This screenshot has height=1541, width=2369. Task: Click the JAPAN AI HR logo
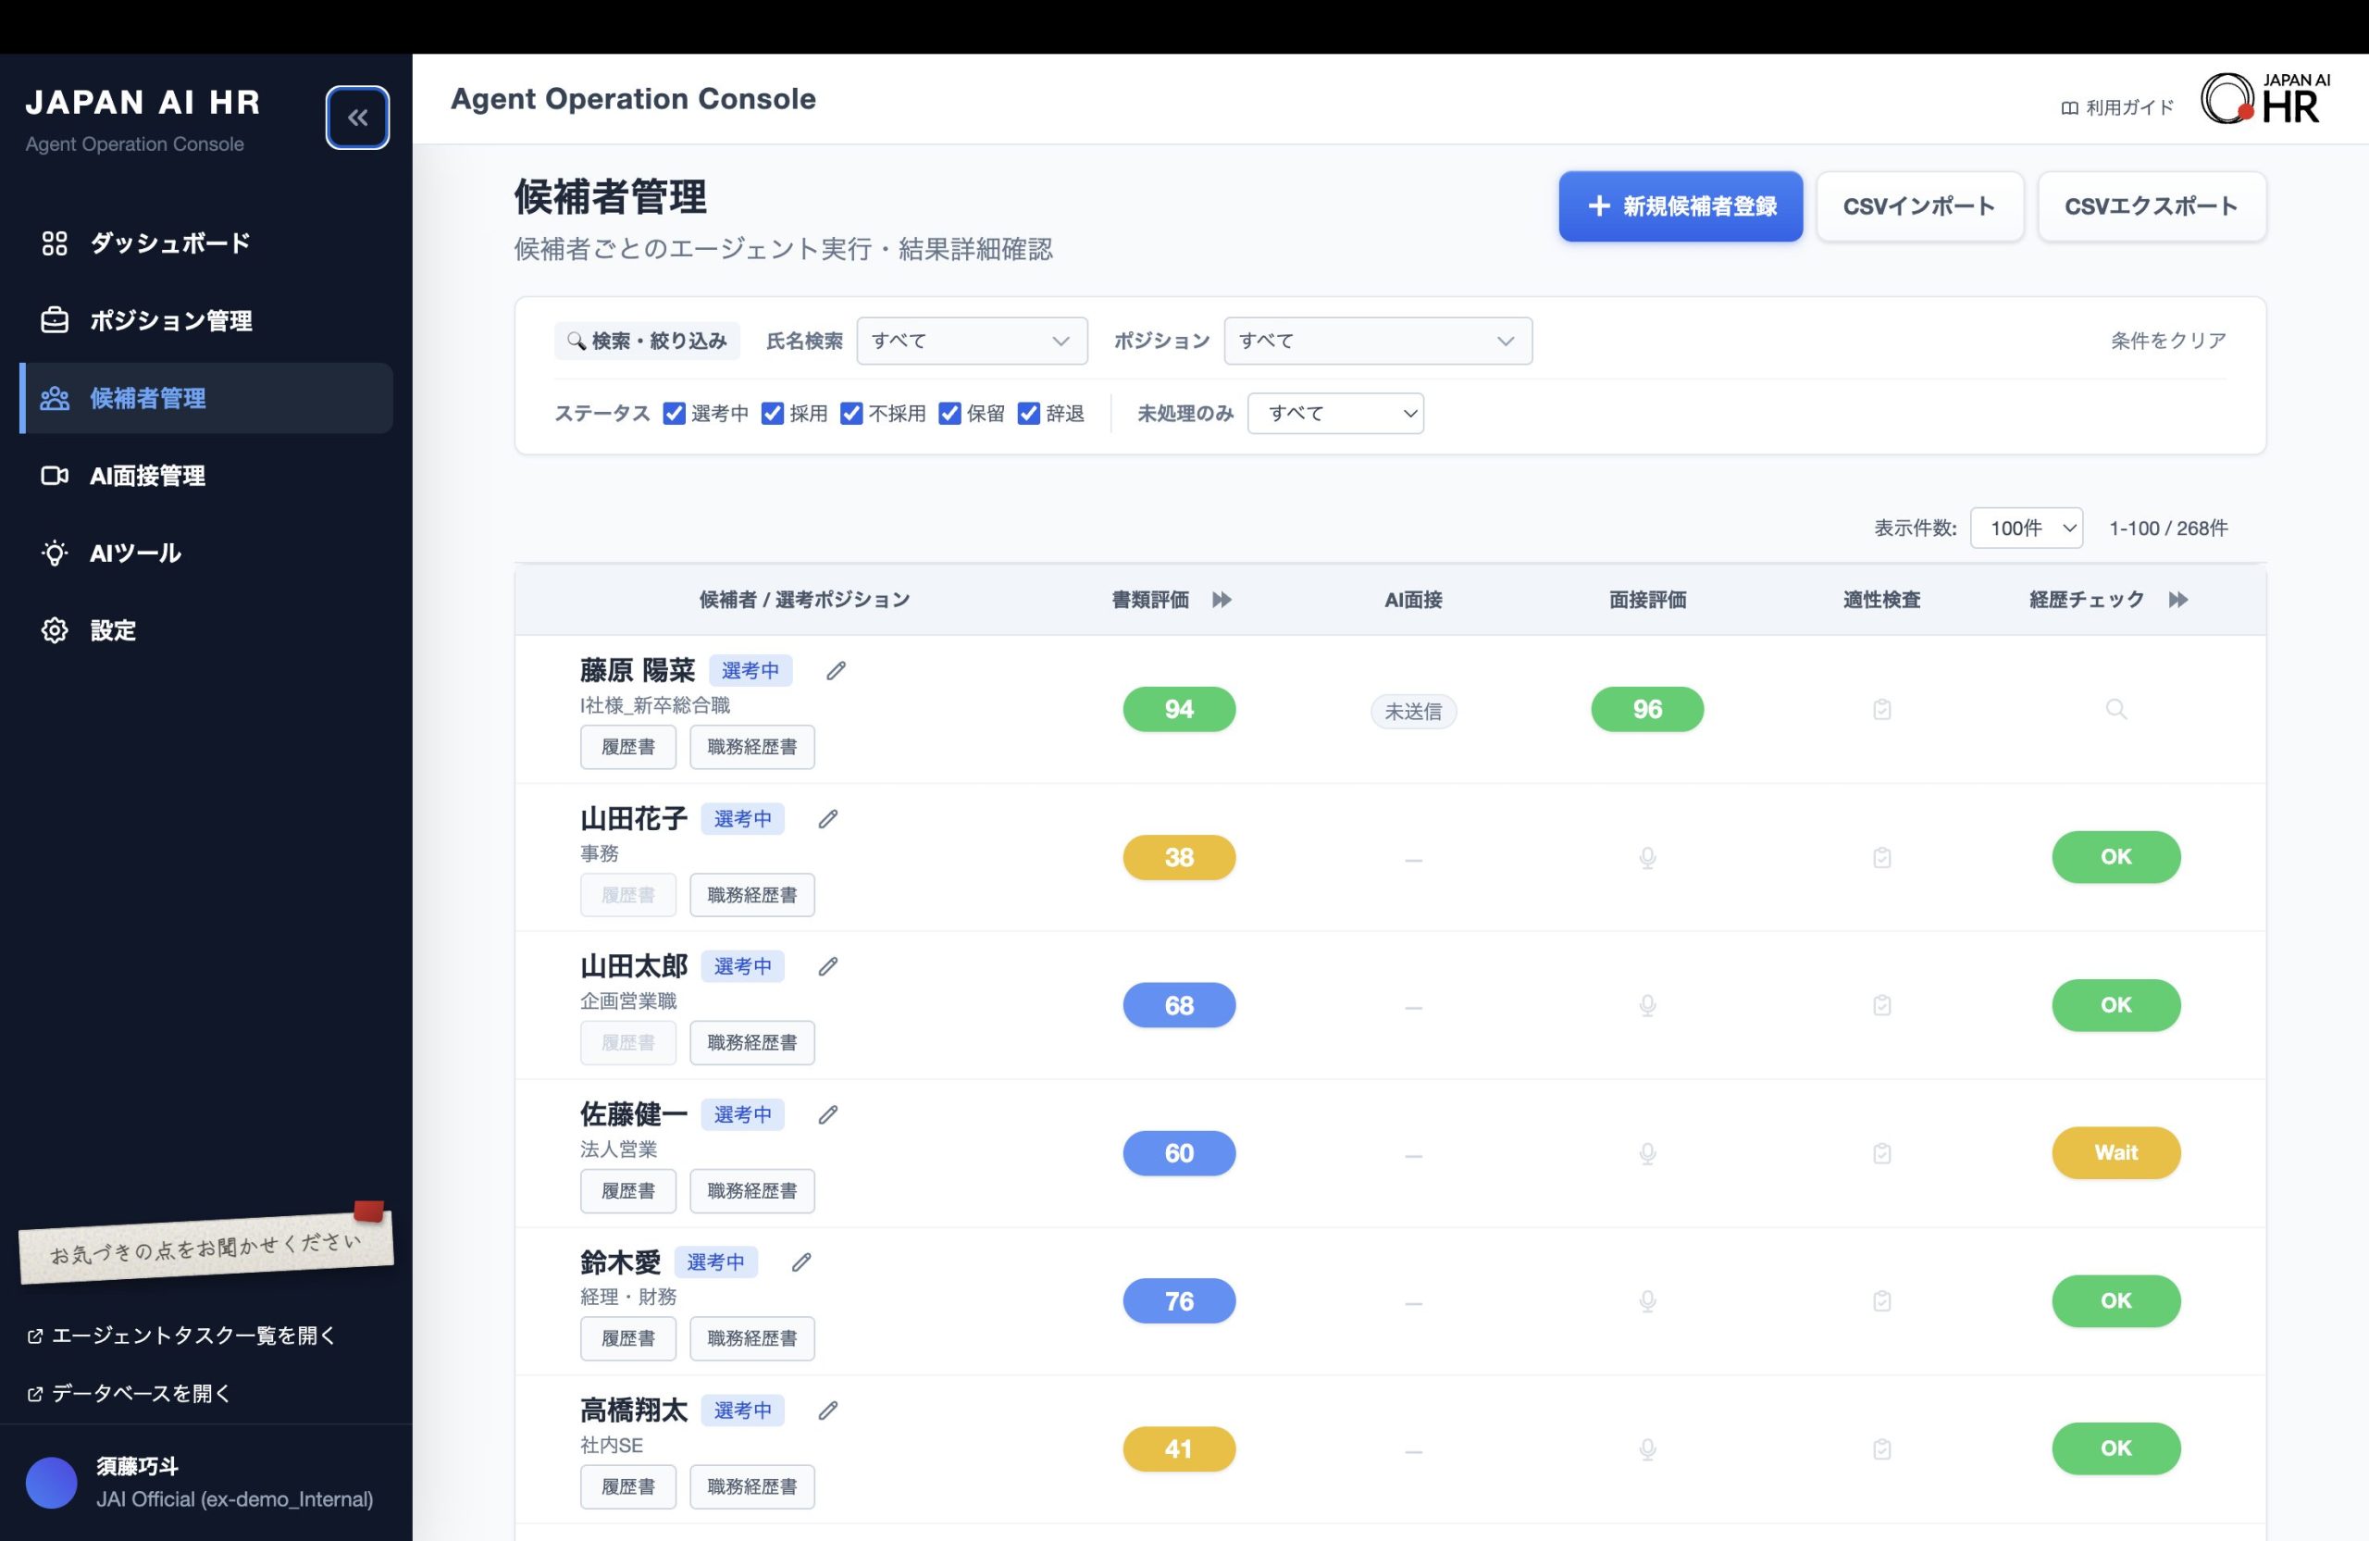coord(2264,98)
